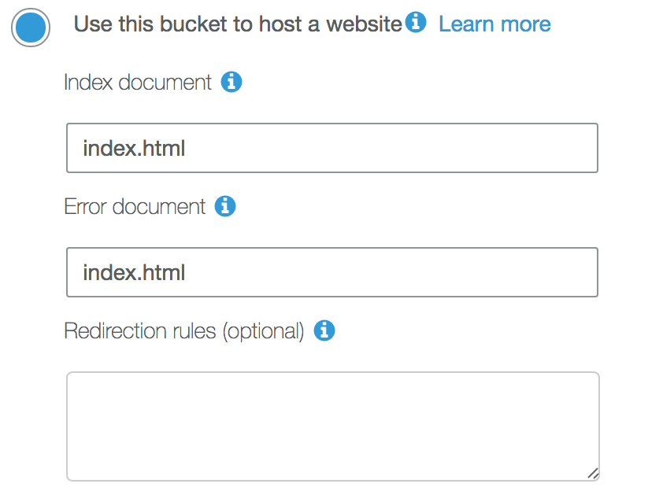Image resolution: width=663 pixels, height=502 pixels.
Task: Click the '(optional)' text after Redirection rules
Action: point(262,330)
